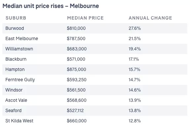This screenshot has width=190, height=127.
Task: Click the 12.8% annual change cell
Action: [x=134, y=121]
